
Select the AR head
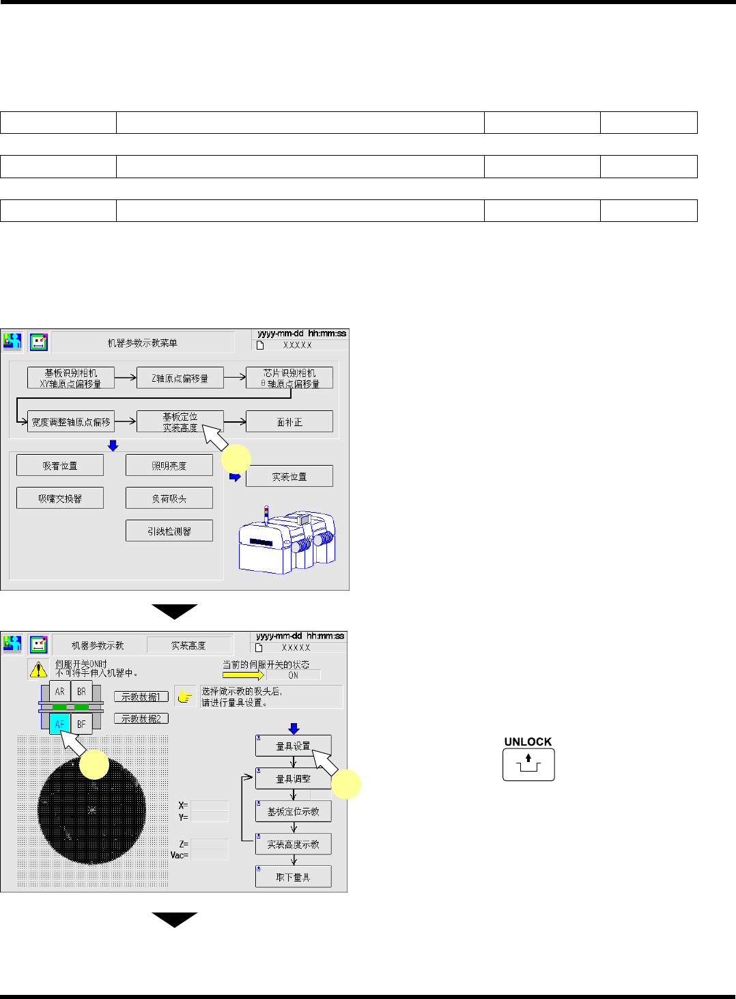(x=60, y=691)
